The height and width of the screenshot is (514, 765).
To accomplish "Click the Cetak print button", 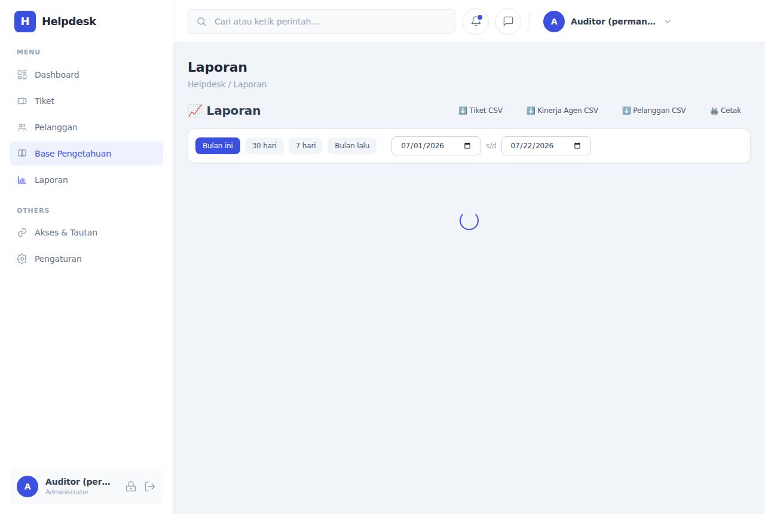I will [x=726, y=111].
